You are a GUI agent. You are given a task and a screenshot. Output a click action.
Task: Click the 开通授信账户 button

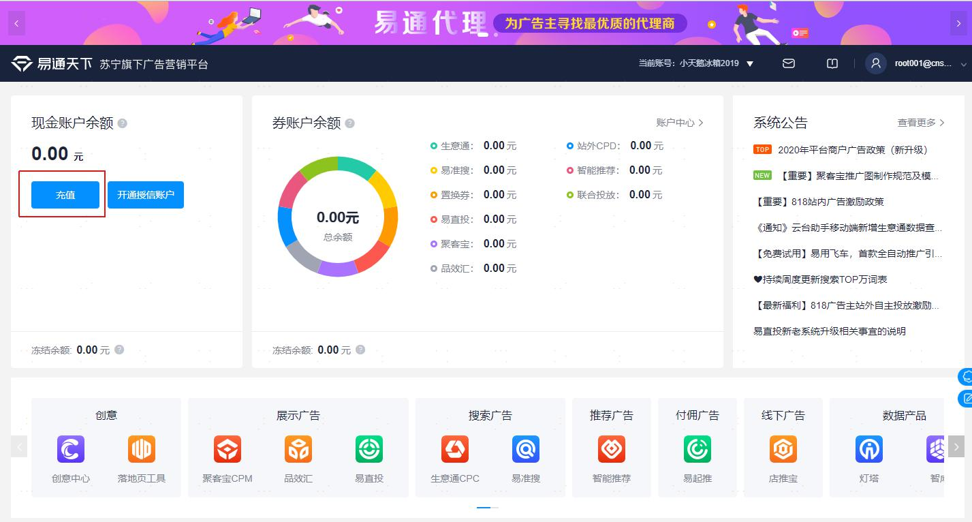146,195
